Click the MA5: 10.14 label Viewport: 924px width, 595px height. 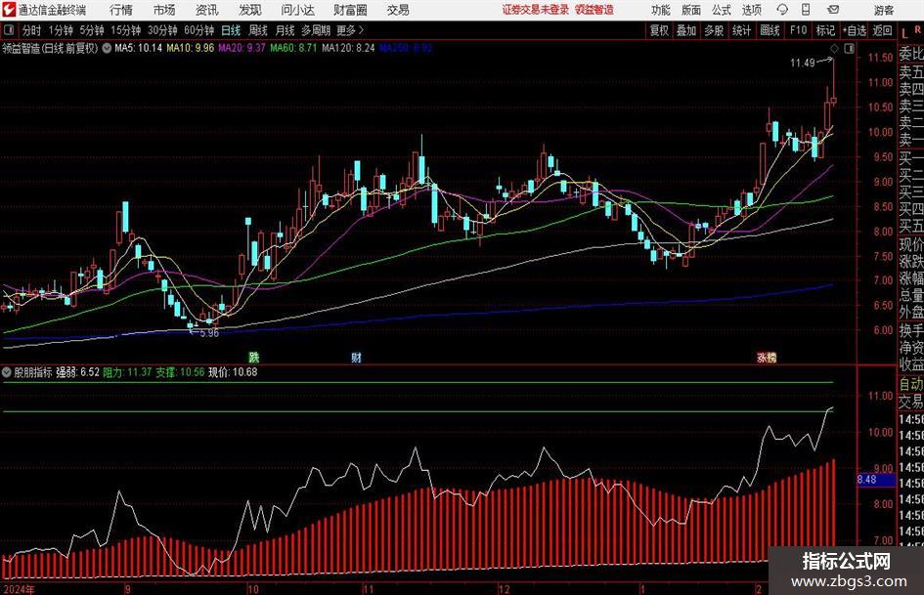(x=139, y=48)
